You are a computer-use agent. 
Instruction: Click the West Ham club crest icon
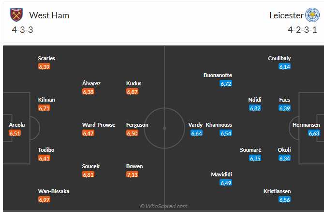[x=16, y=15]
